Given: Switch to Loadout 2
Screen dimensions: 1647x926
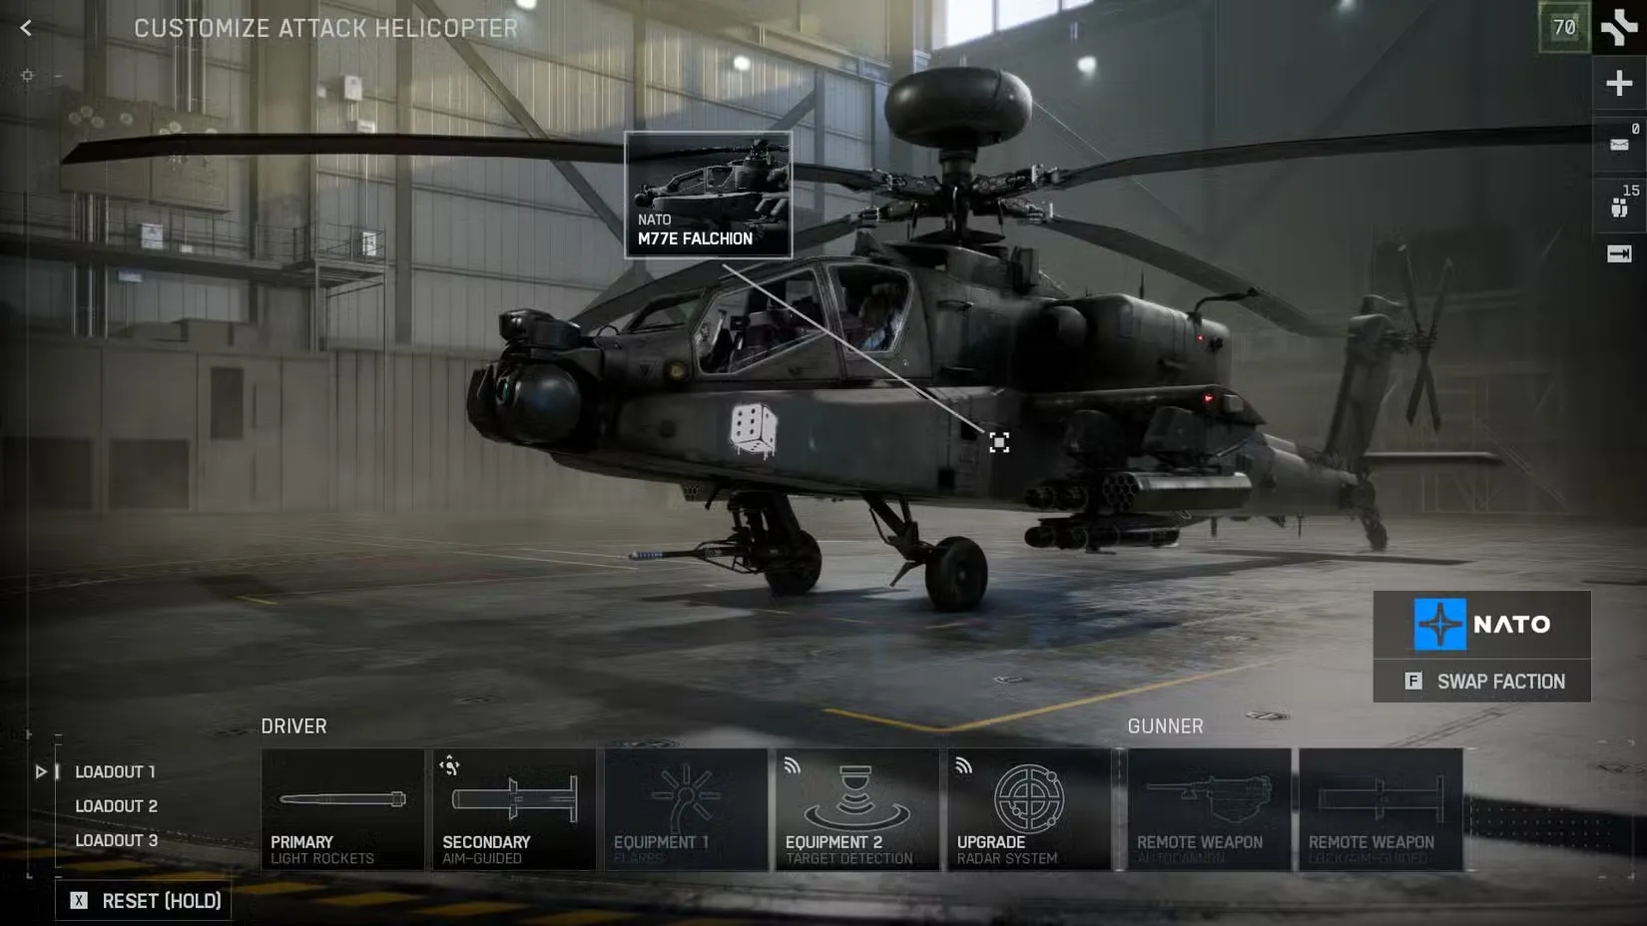Looking at the screenshot, I should (x=116, y=805).
